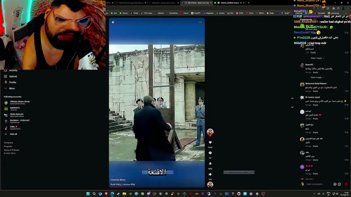Like the three-hearts comment
The height and width of the screenshot is (197, 351).
[x=346, y=174]
